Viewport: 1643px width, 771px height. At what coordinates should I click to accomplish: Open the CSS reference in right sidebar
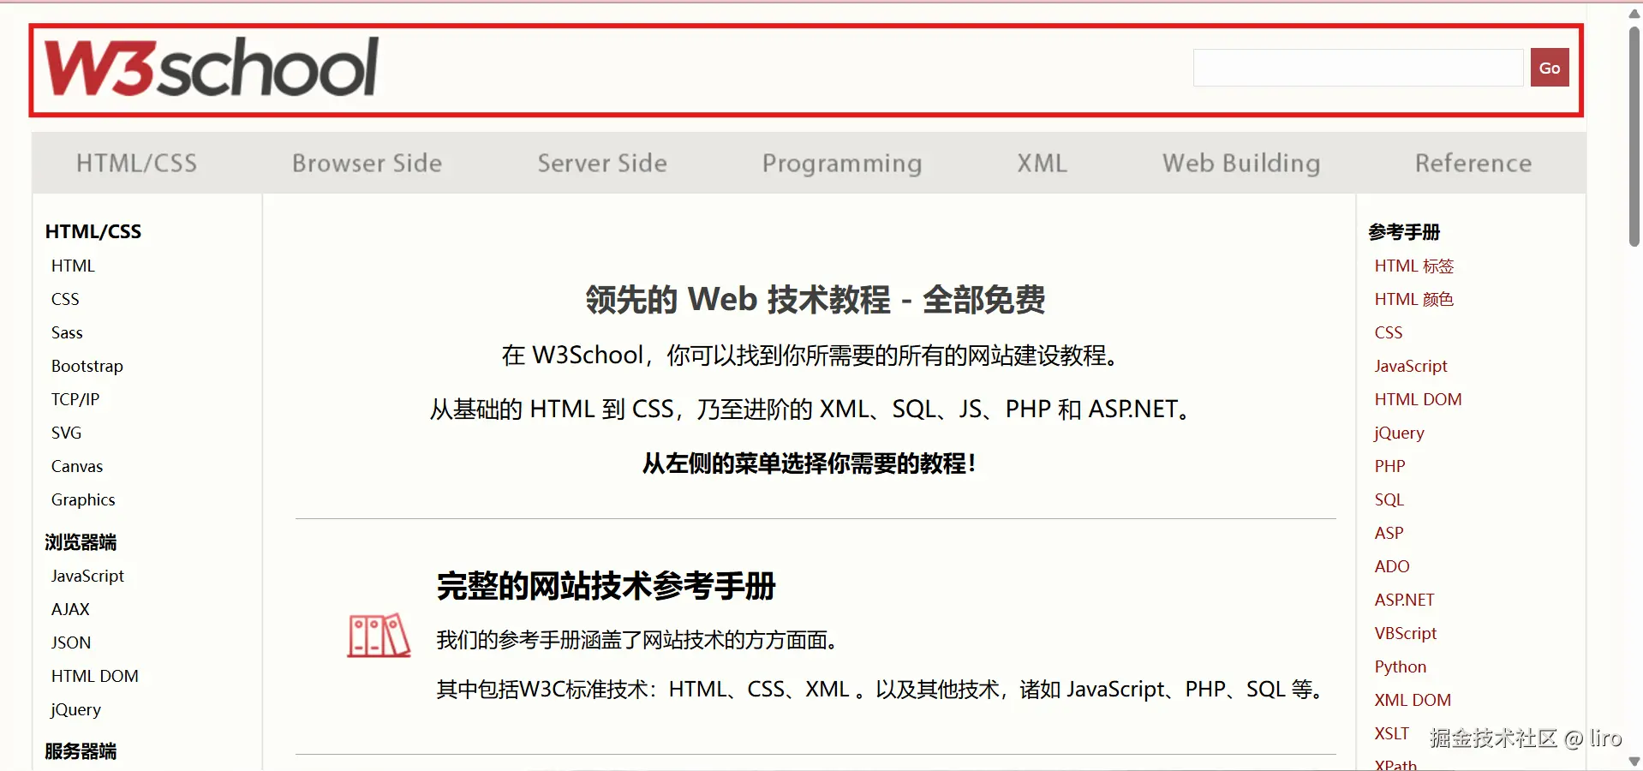1389,332
